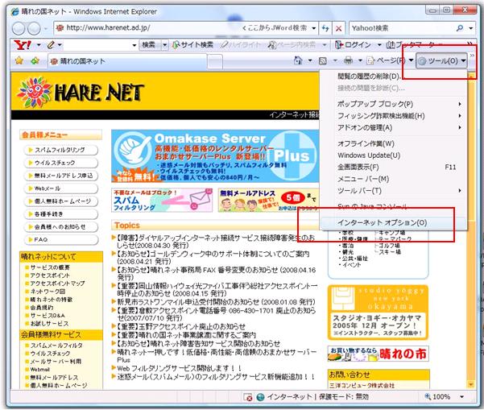Click the pop-up blocked status bar icon
The image size is (484, 410).
(x=247, y=397)
